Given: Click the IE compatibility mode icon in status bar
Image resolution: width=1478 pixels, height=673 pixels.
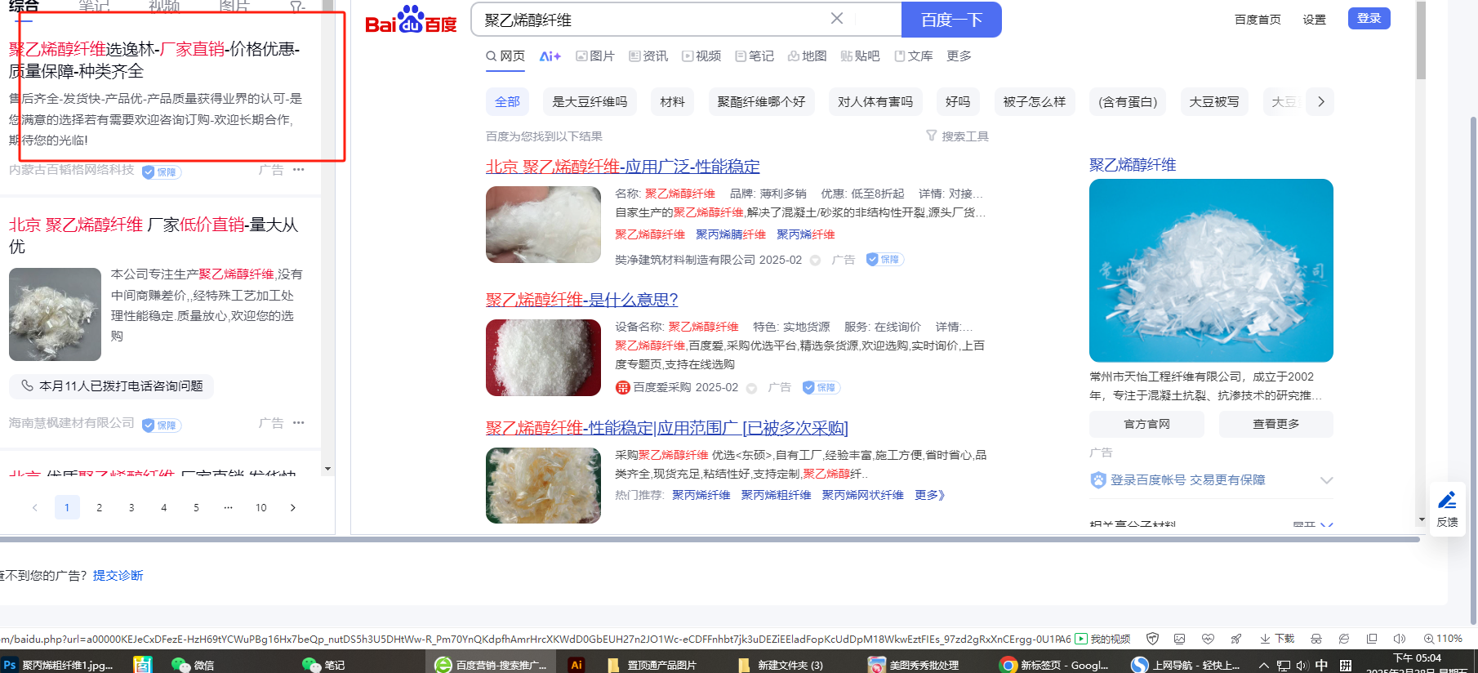Looking at the screenshot, I should point(1344,639).
